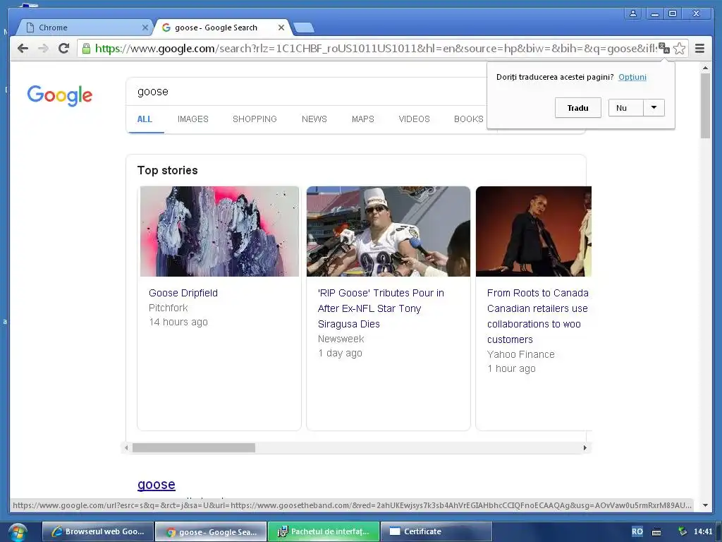Screen dimensions: 722x542
Task: Switch to Browserul web Goo... taskbar item
Action: pos(97,532)
